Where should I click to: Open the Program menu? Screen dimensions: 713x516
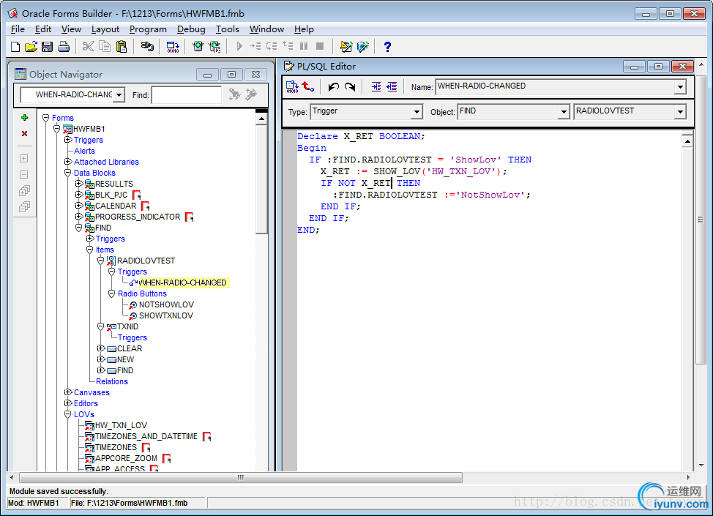[x=148, y=29]
